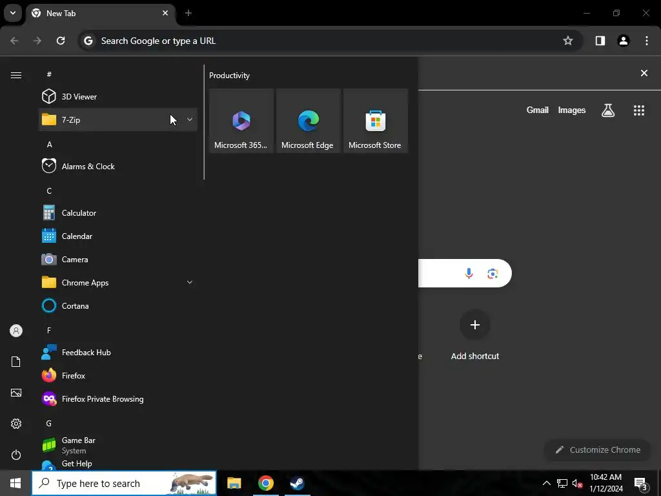Open Steam from the taskbar

click(297, 483)
